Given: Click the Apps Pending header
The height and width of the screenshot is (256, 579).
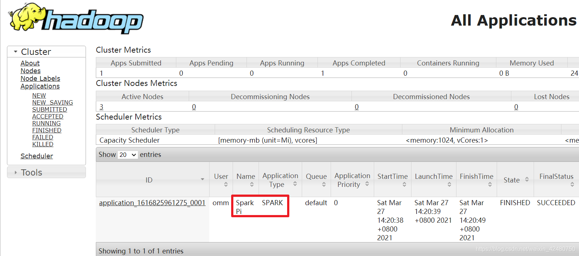Looking at the screenshot, I should [x=211, y=63].
